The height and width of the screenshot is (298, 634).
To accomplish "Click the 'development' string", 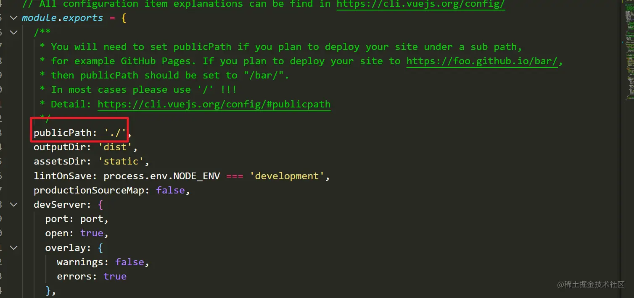I will pos(287,176).
